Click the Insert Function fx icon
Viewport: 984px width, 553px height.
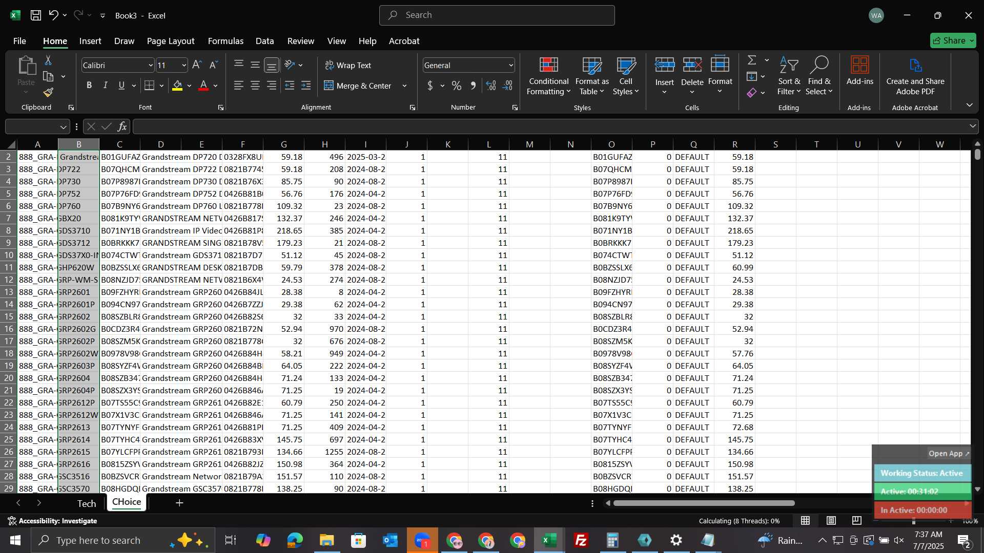[122, 126]
